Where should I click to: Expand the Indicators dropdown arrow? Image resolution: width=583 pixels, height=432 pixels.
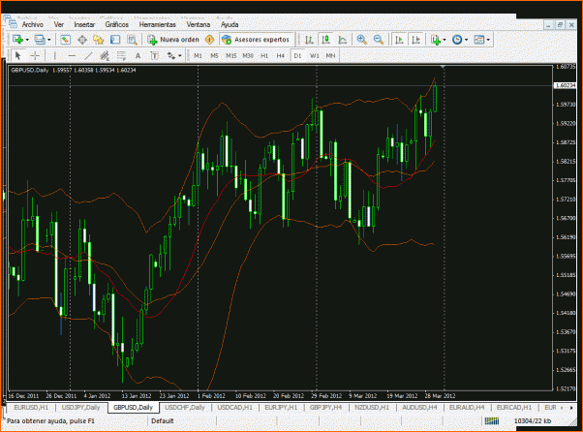445,40
